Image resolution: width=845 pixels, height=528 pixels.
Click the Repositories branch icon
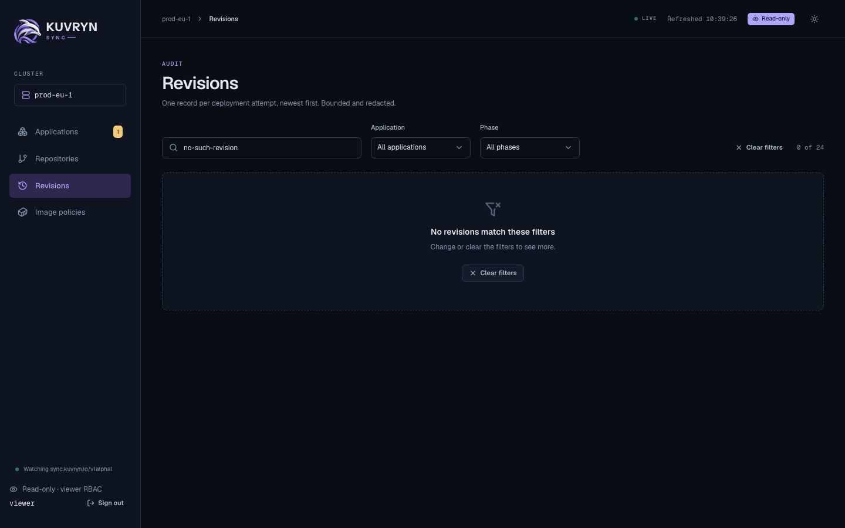click(22, 159)
